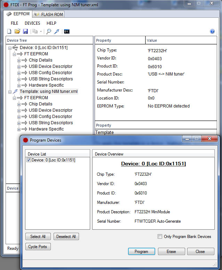Collapse FT EEPROM under the Template node
This screenshot has width=222, height=270.
[15, 98]
